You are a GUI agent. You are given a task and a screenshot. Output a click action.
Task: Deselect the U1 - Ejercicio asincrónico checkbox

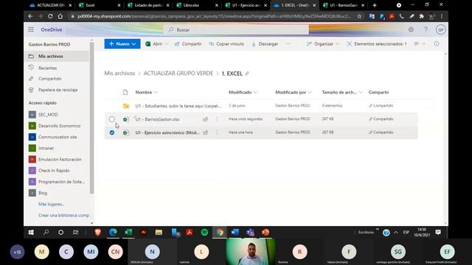pyautogui.click(x=111, y=132)
